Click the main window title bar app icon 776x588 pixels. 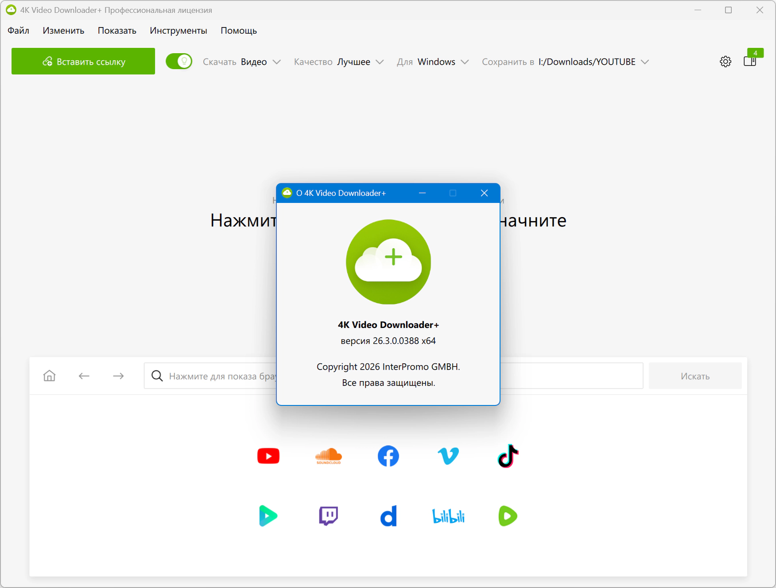click(x=11, y=10)
